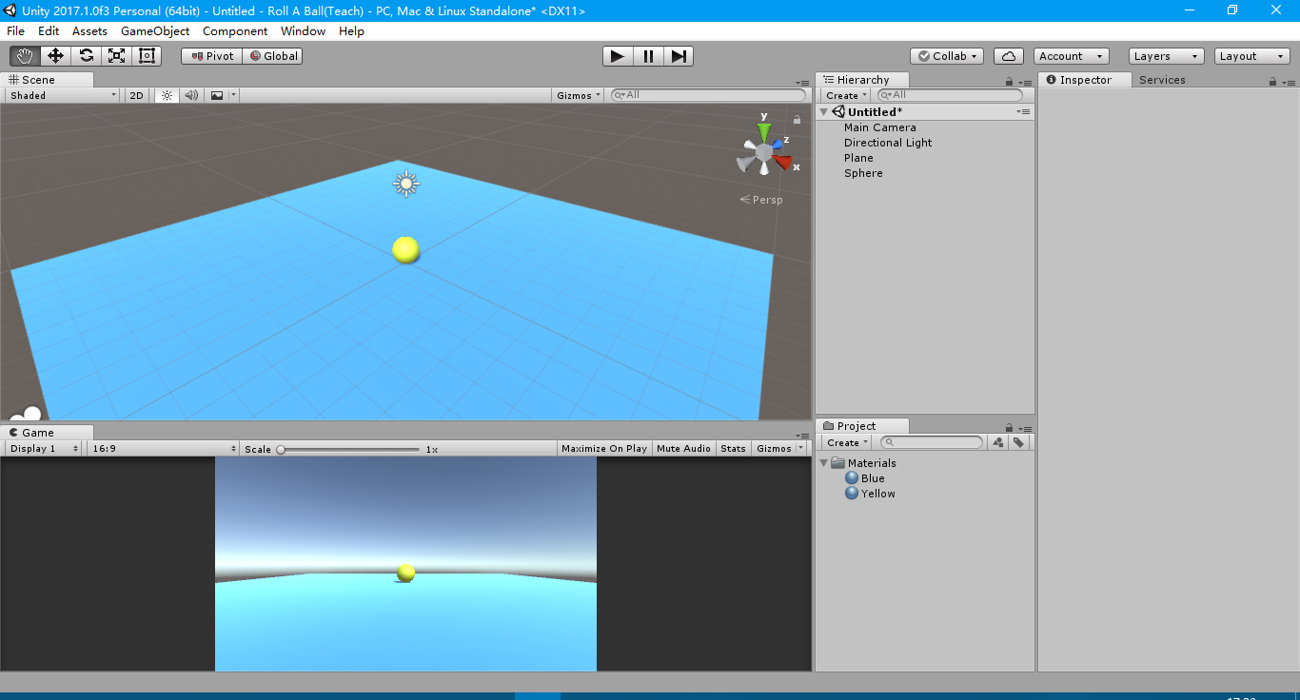Open the Display 1 dropdown
Screen dimensions: 1300x700
click(44, 448)
